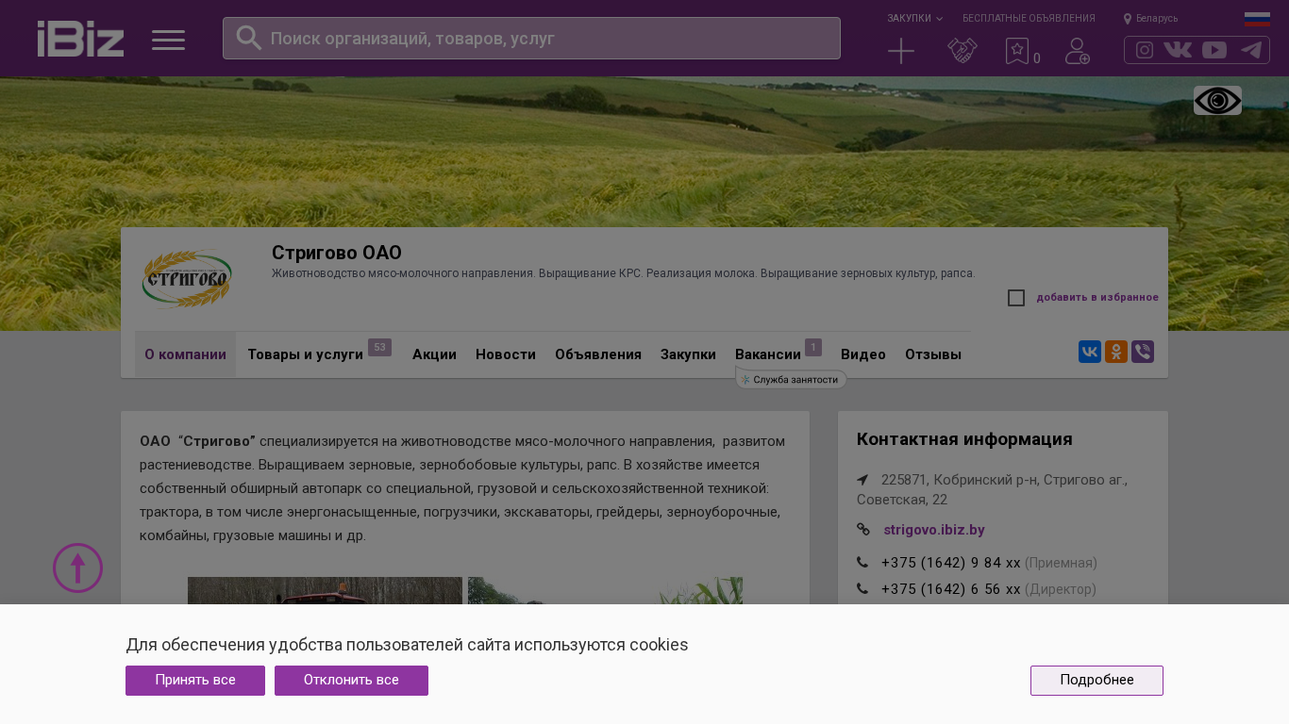Toggle the accessibility eye view mode

[1217, 101]
